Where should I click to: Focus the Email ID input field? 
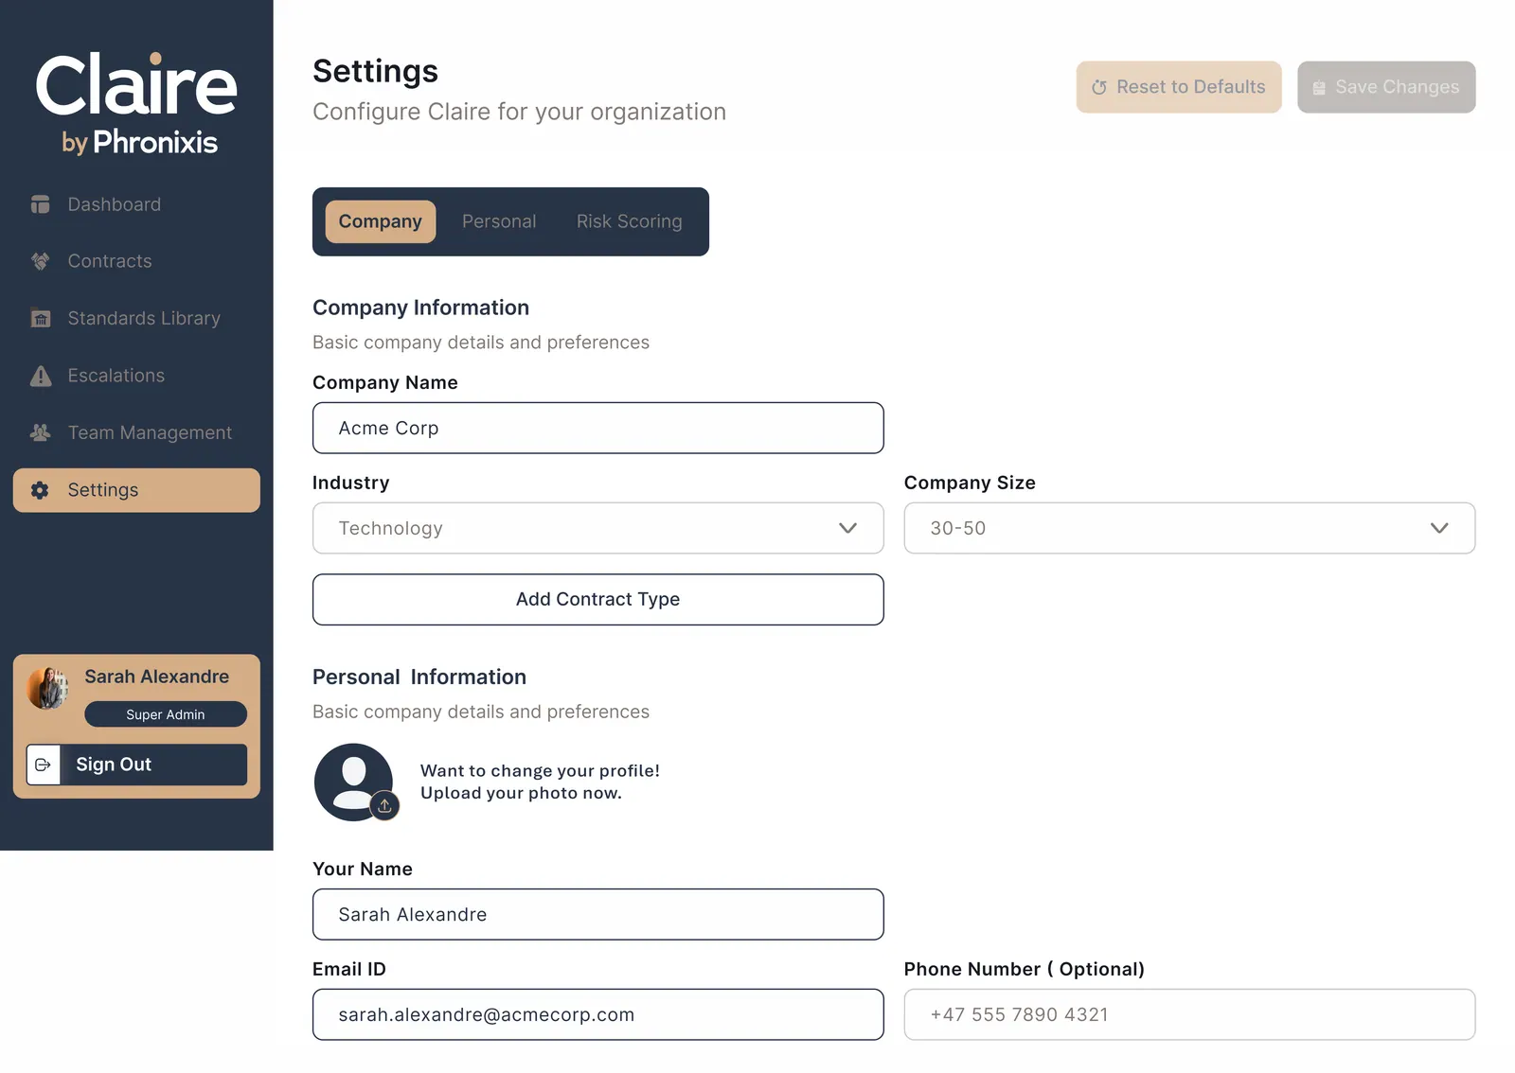click(597, 1014)
